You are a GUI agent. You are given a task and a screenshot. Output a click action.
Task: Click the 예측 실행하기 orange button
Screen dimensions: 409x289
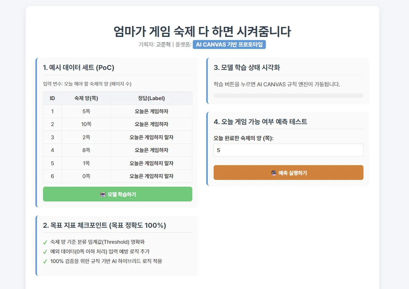pyautogui.click(x=288, y=173)
